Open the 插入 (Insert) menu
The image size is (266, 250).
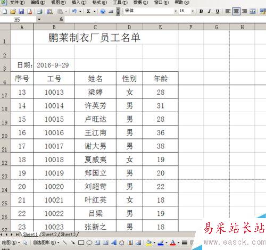[x=79, y=3]
